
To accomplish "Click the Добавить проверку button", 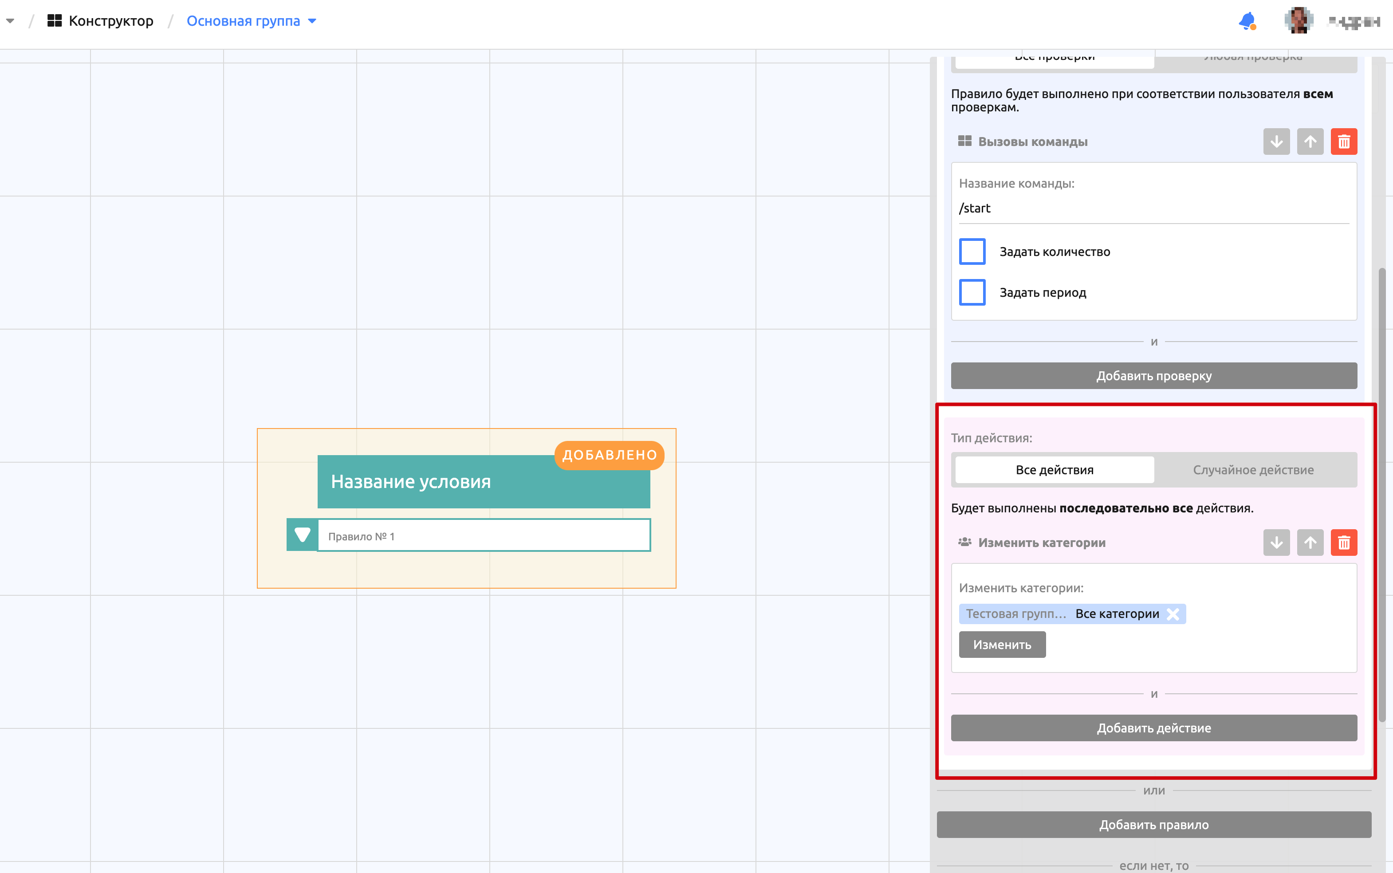I will [x=1154, y=376].
